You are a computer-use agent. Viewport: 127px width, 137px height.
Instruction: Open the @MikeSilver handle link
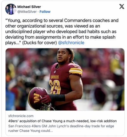[x=27, y=12]
